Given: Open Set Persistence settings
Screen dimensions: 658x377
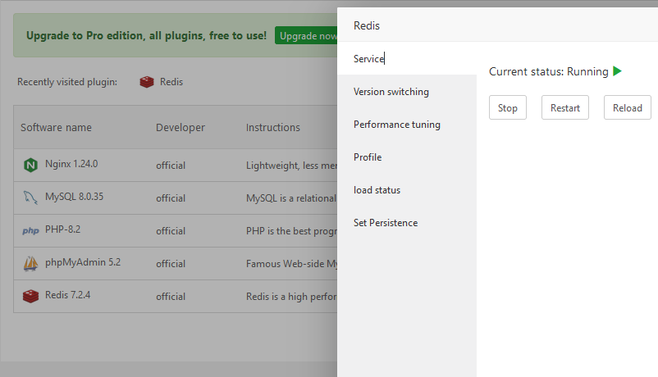Looking at the screenshot, I should pyautogui.click(x=386, y=223).
